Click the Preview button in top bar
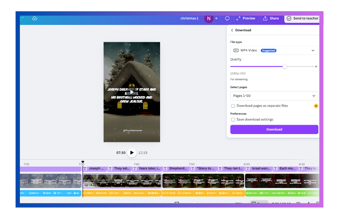 246,18
